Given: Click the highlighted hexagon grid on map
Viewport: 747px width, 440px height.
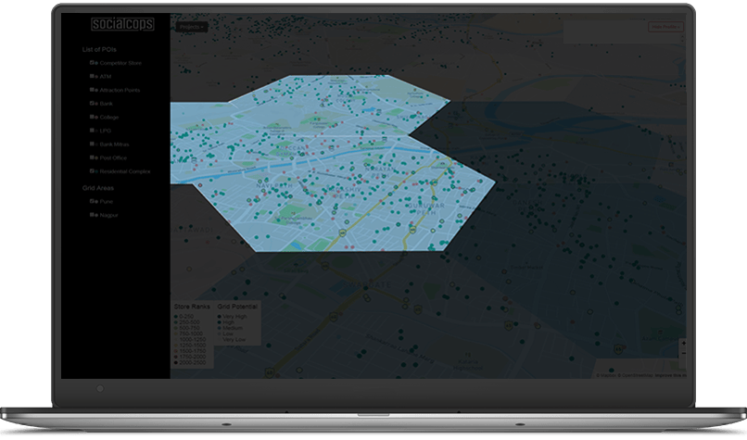Looking at the screenshot, I should pos(334,167).
